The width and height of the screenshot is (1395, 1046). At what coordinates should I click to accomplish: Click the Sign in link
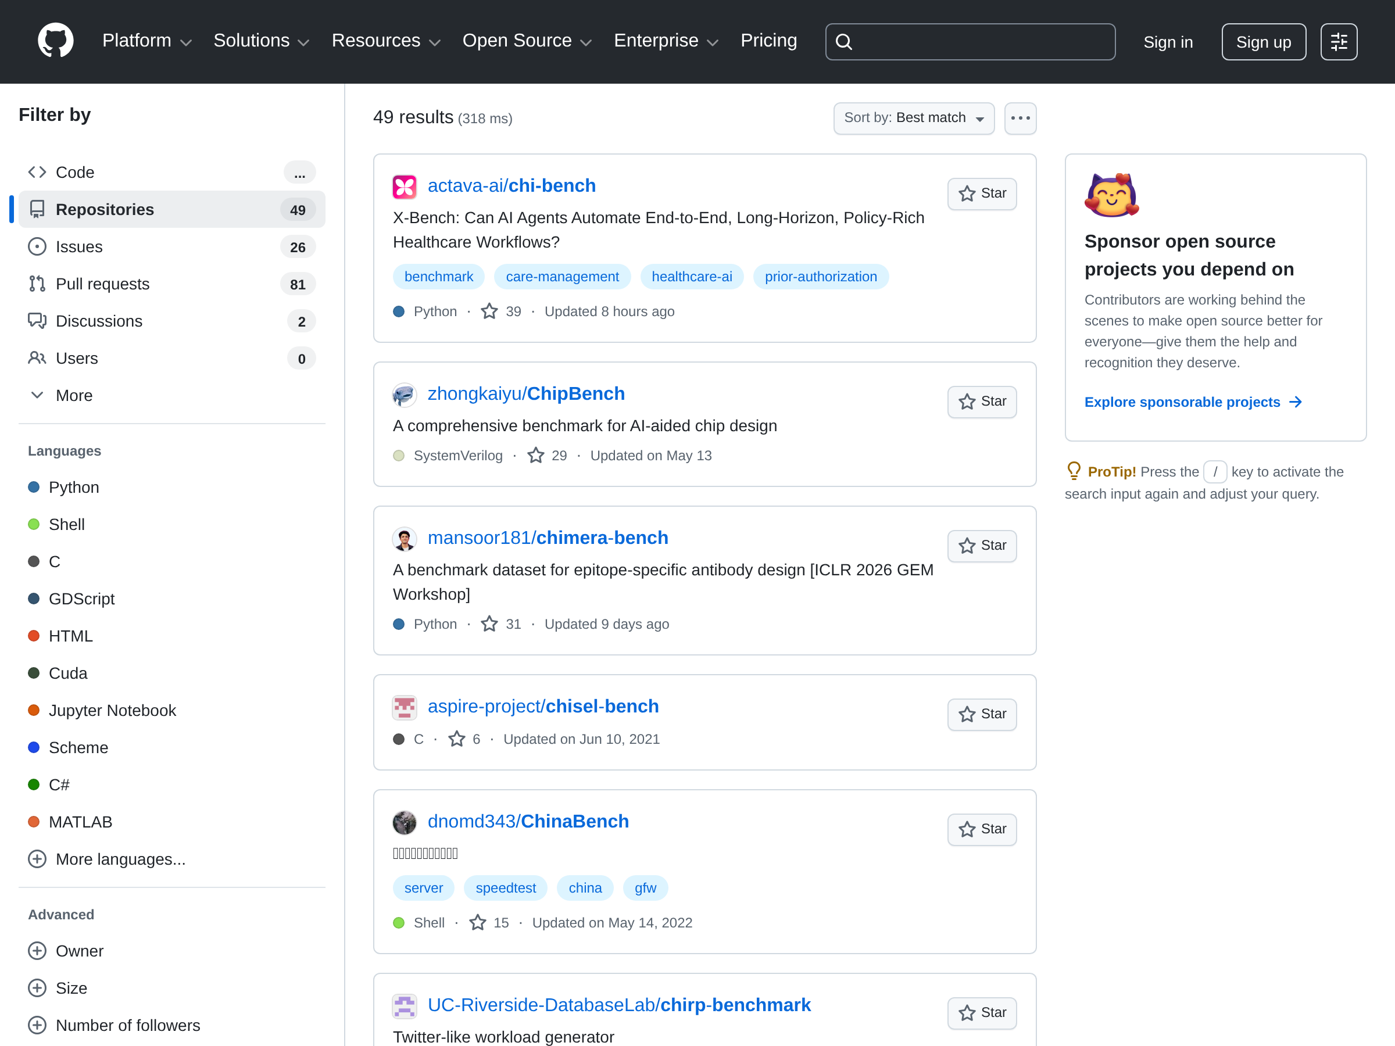pyautogui.click(x=1168, y=42)
